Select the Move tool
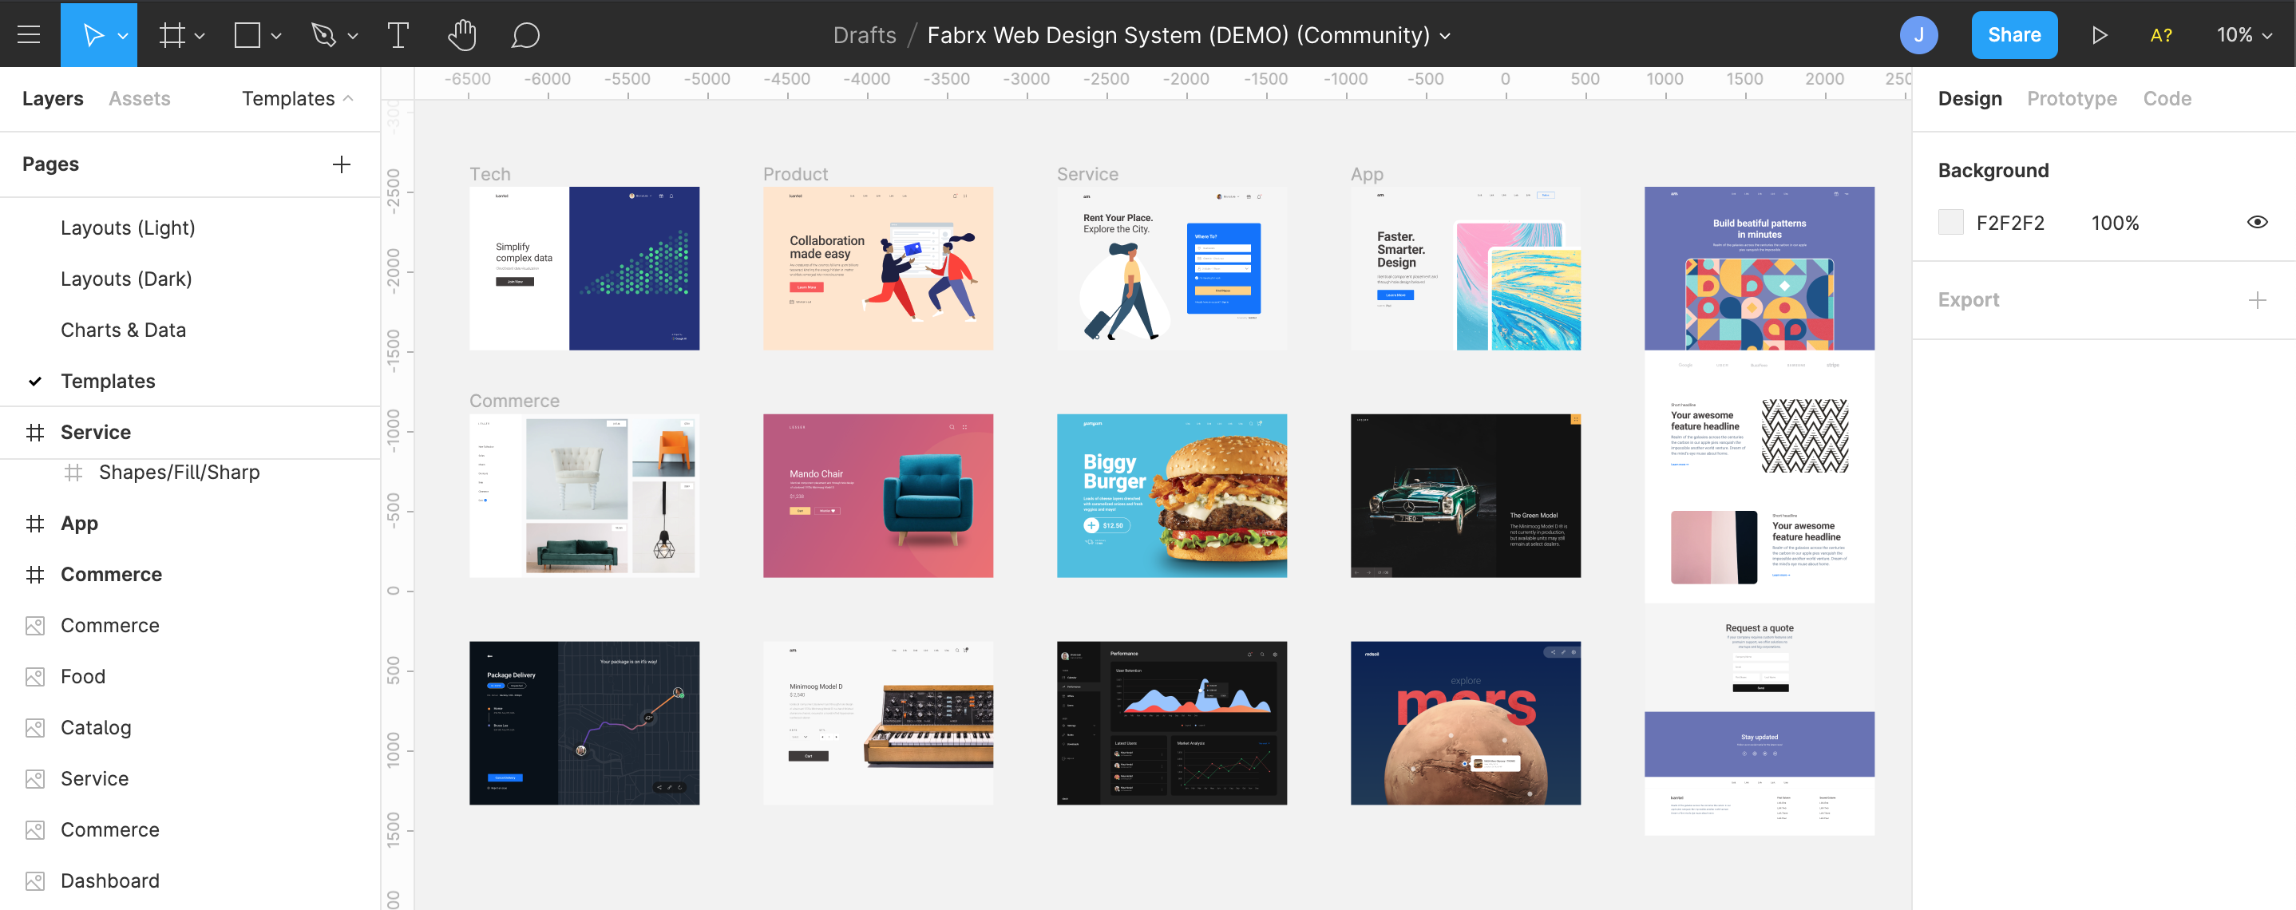Screen dimensions: 2296x910 coord(92,35)
